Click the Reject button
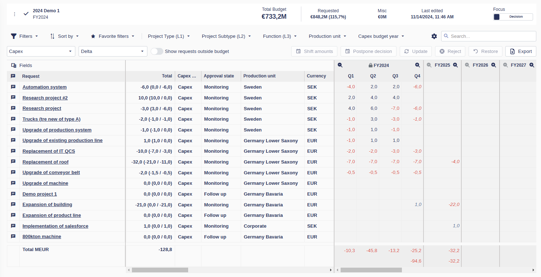 450,51
